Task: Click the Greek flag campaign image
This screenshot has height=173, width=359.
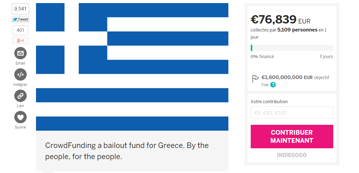Action: (x=132, y=67)
